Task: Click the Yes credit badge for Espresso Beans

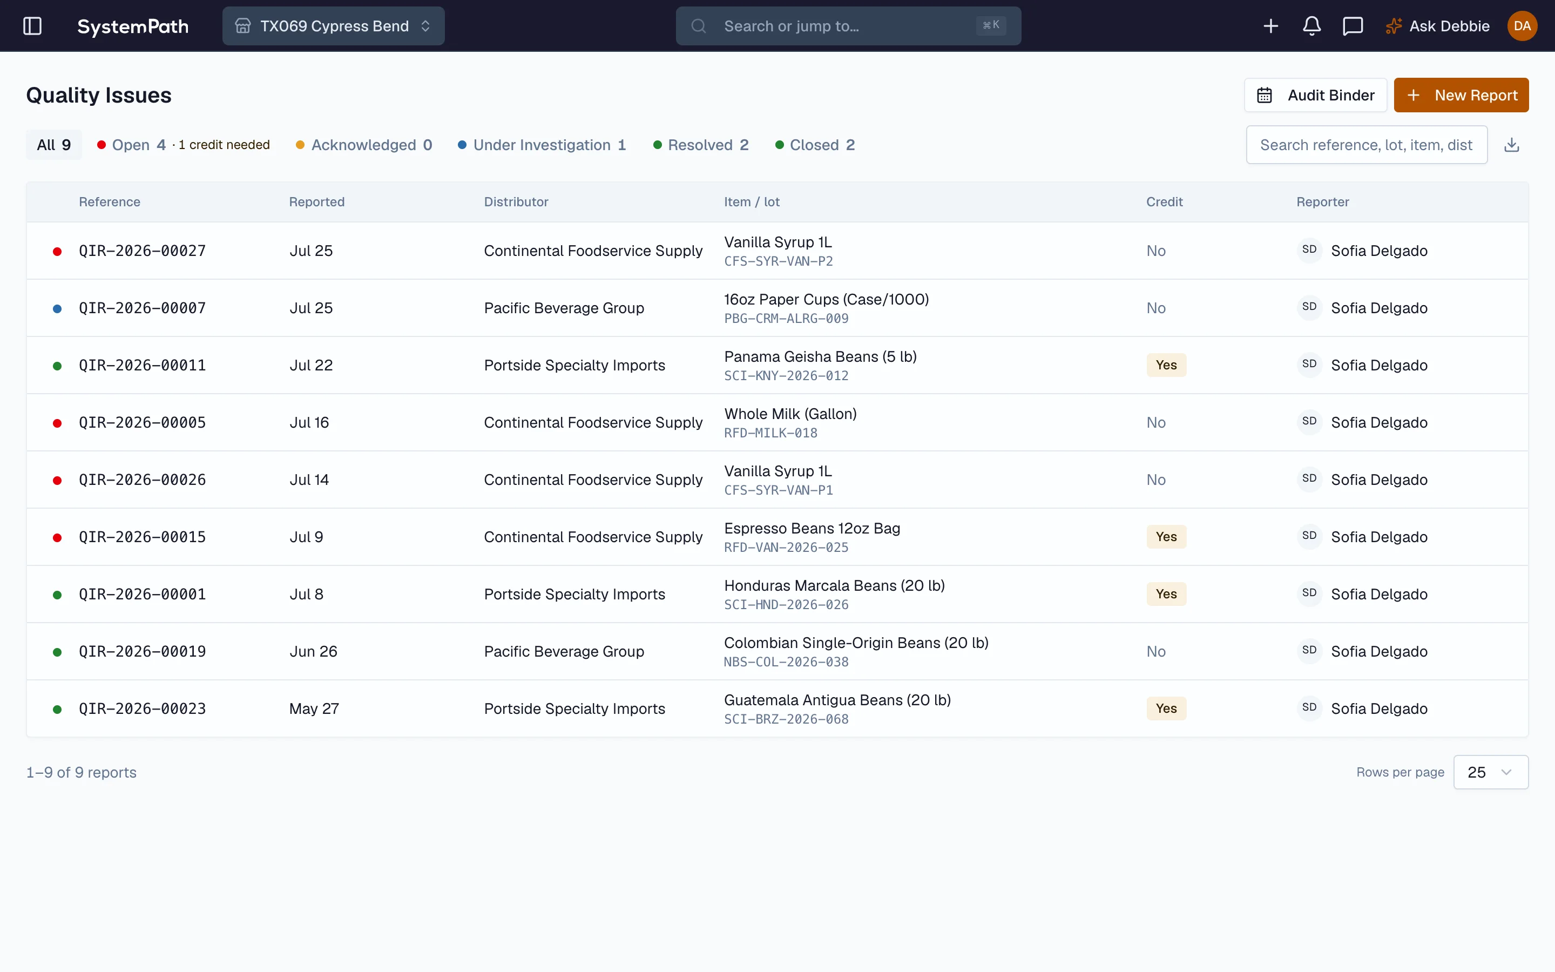Action: [1166, 537]
